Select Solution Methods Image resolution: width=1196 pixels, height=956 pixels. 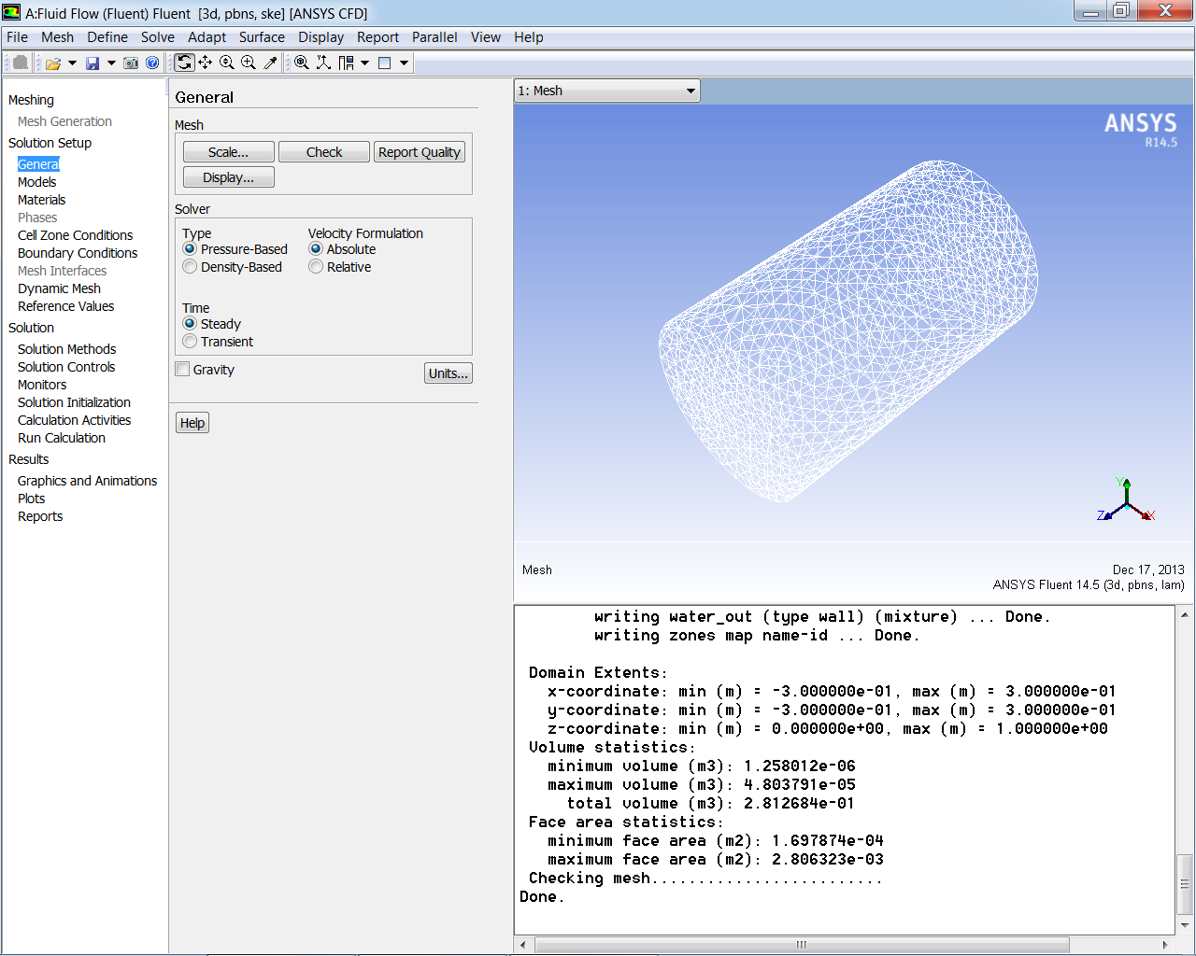[x=67, y=349]
